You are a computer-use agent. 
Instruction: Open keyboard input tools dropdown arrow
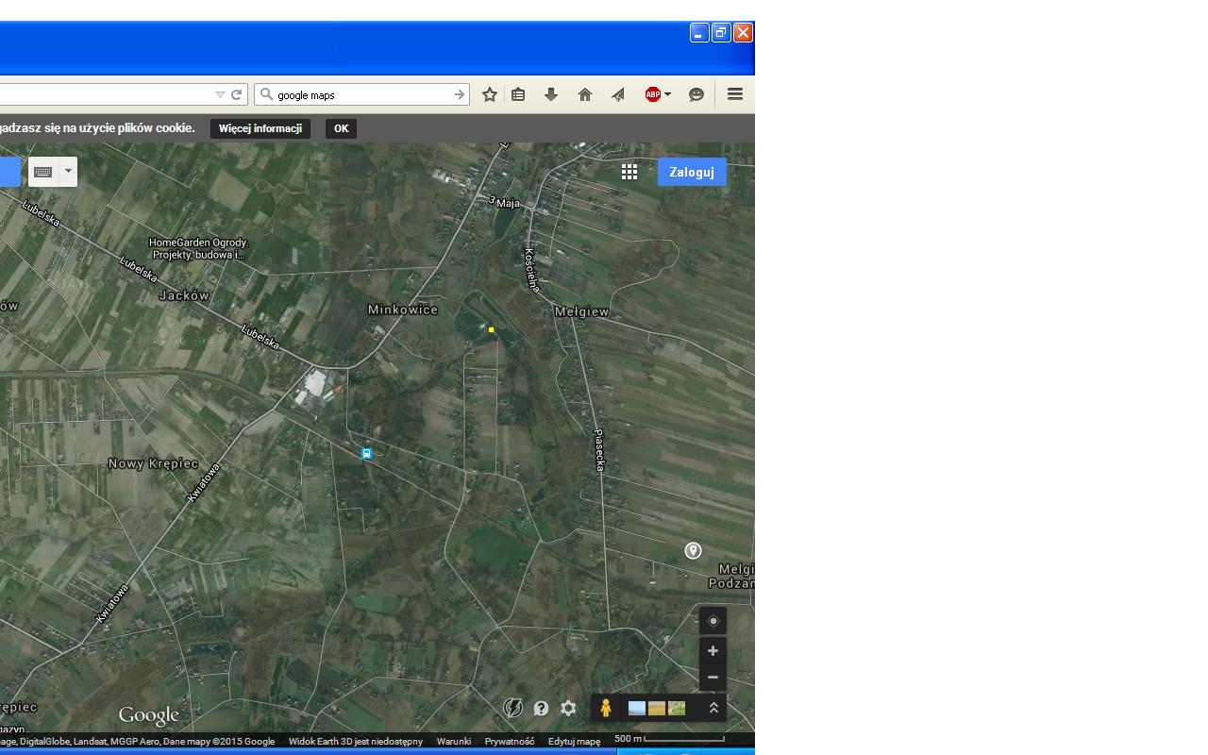click(68, 172)
